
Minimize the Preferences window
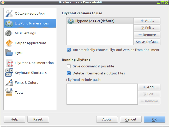159,3
